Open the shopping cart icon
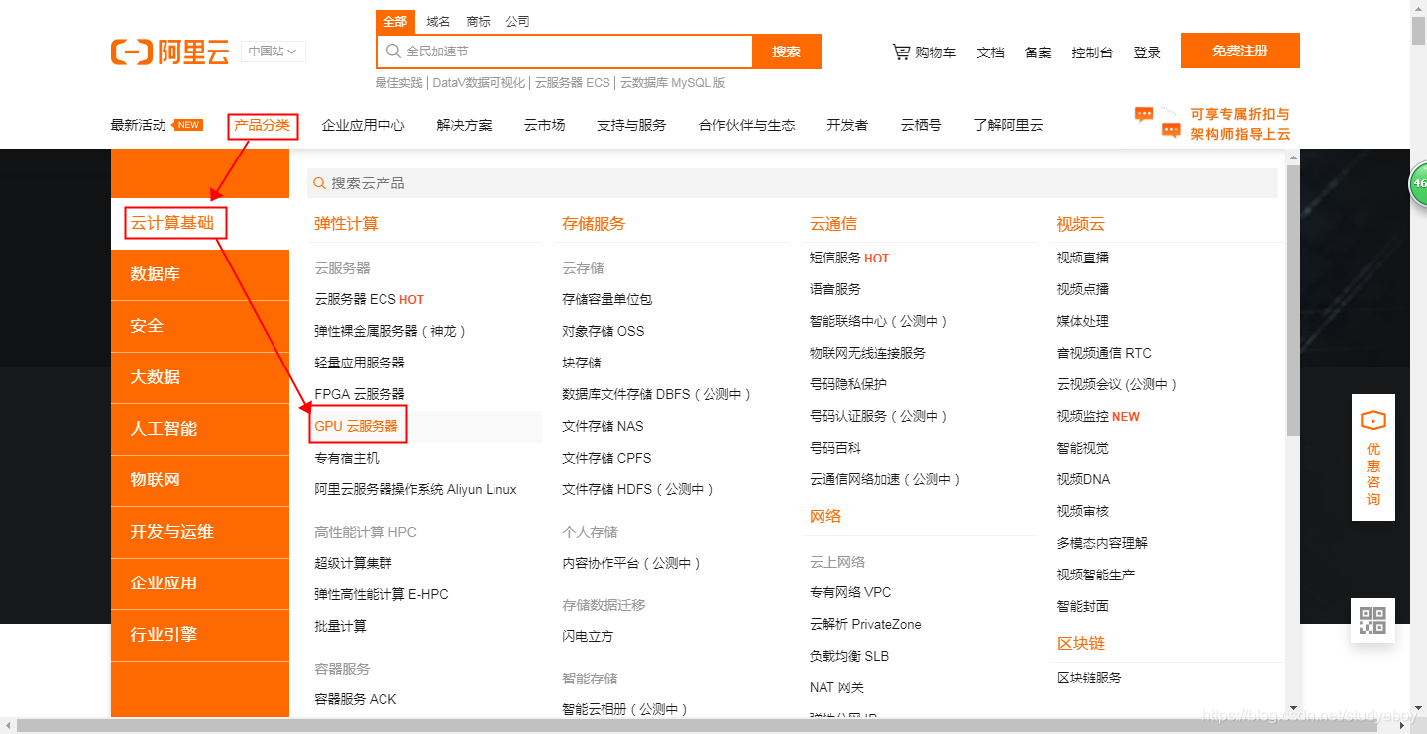 (x=901, y=52)
